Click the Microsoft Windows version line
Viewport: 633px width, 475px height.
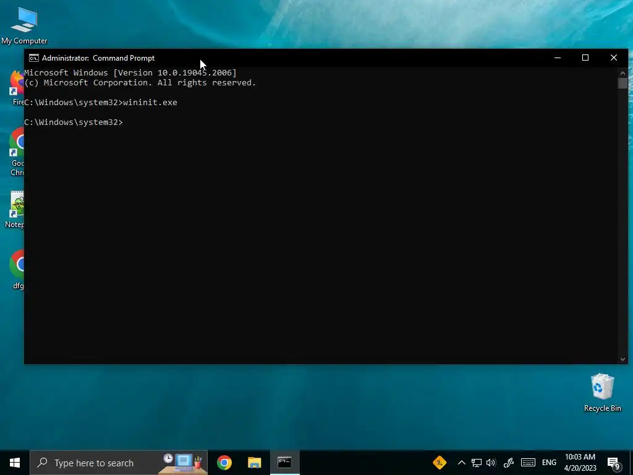[x=130, y=73]
